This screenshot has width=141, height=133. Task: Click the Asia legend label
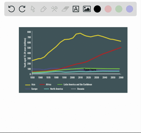pyautogui.click(x=33, y=84)
